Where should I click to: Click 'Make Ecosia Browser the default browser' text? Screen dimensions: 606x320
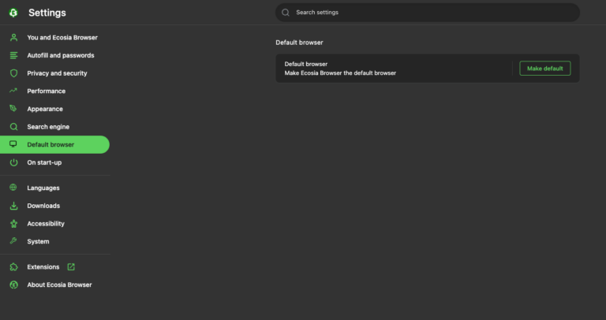pos(340,73)
